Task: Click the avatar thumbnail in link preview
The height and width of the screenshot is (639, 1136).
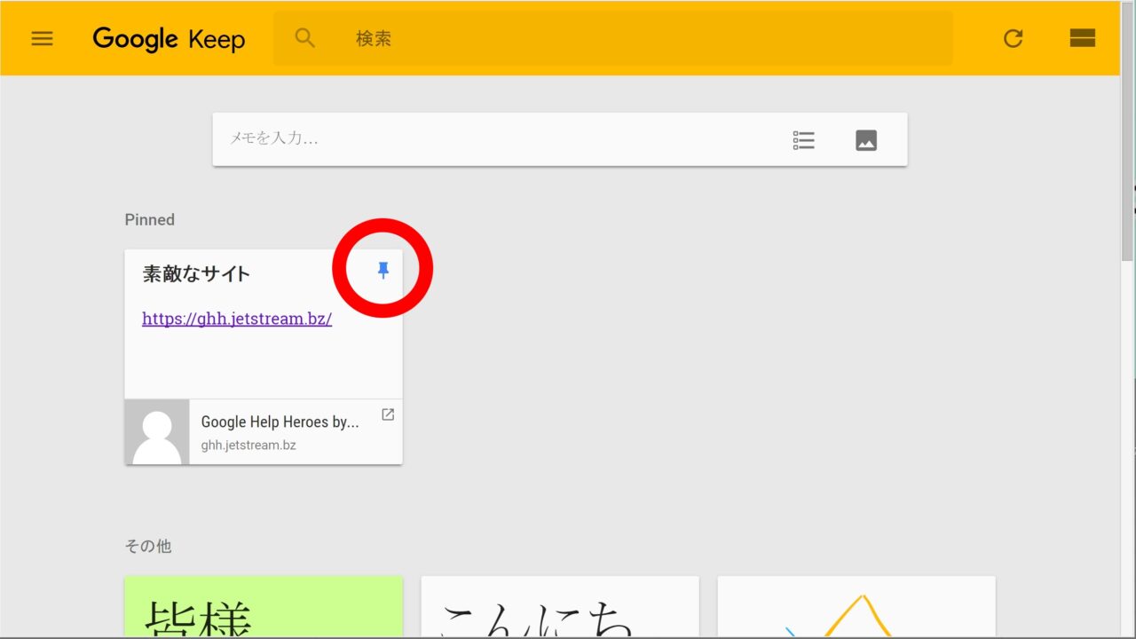Action: [x=157, y=431]
